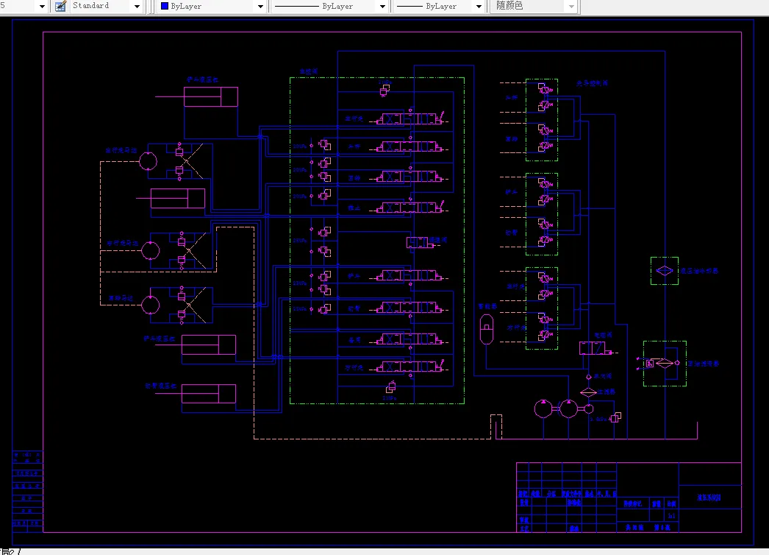
Task: Select the filter diamond above the pumps
Action: (589, 392)
